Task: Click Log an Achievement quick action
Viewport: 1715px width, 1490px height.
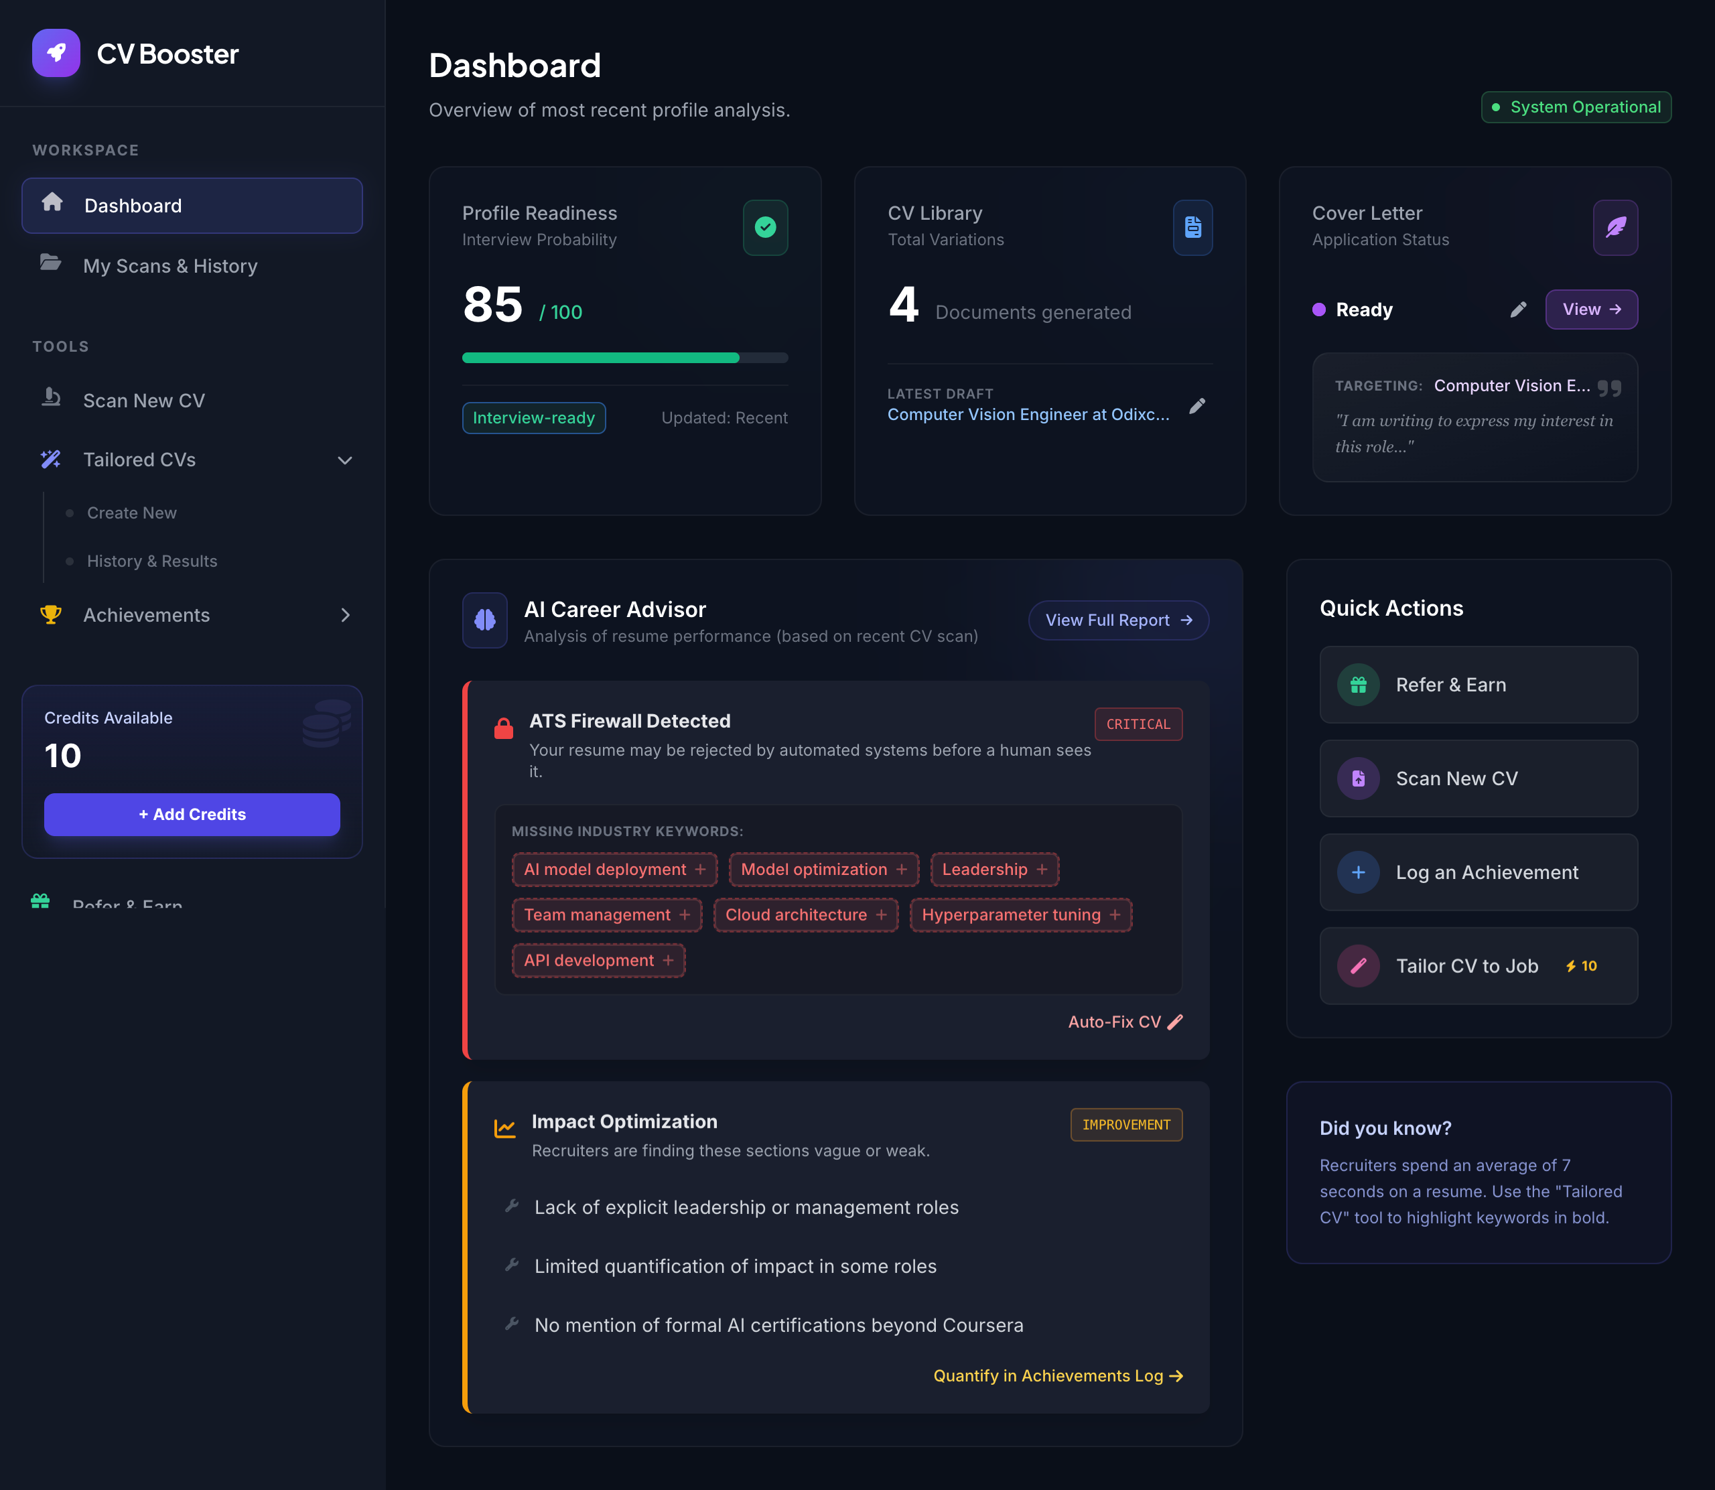Action: tap(1478, 872)
